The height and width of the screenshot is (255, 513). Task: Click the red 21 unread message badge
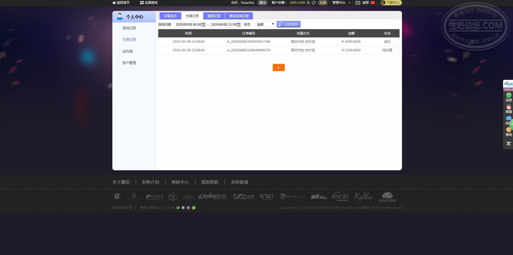tap(372, 3)
